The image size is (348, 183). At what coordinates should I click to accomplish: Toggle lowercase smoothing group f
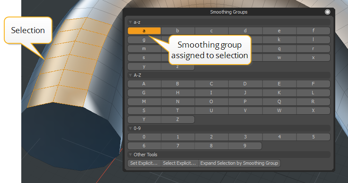[x=313, y=31]
